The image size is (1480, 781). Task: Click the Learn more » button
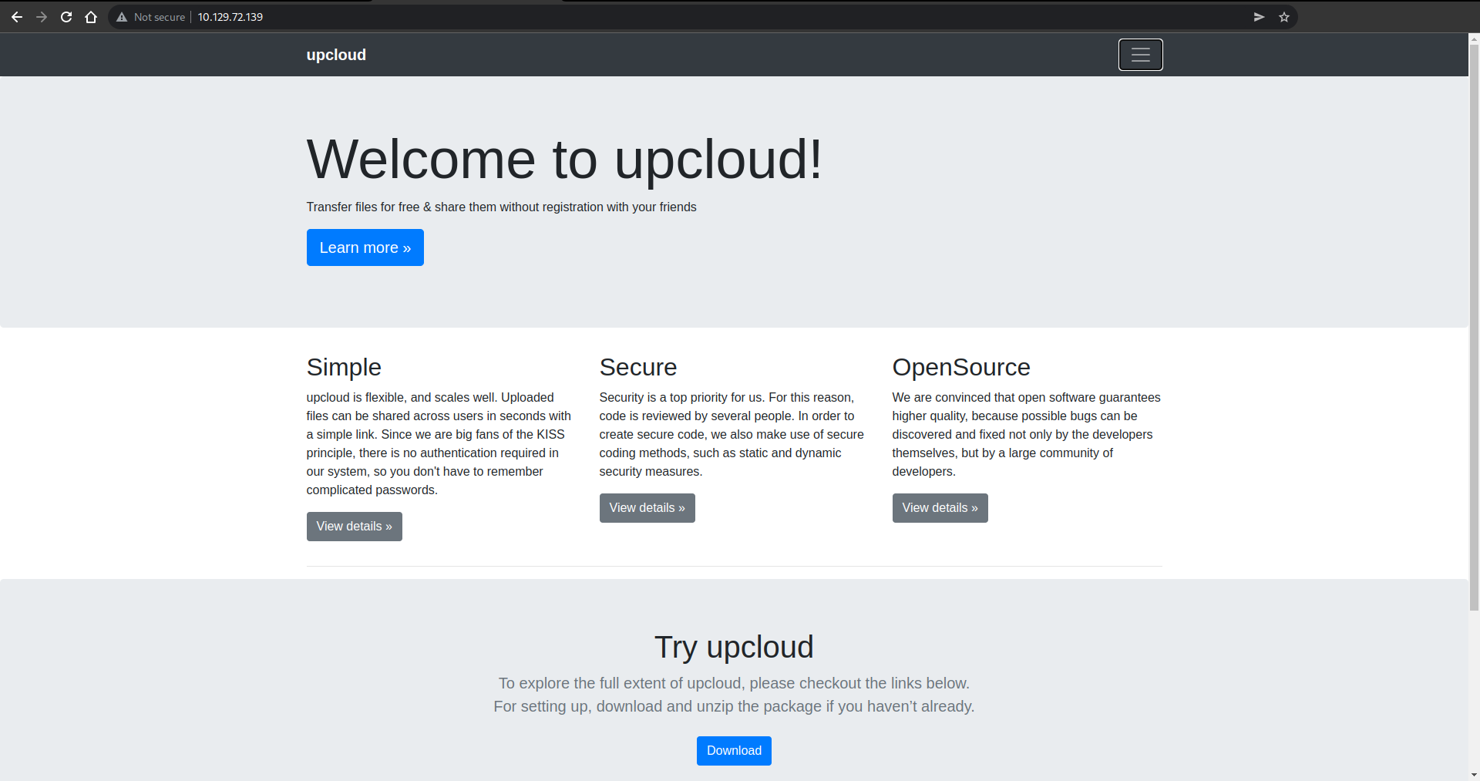click(365, 247)
